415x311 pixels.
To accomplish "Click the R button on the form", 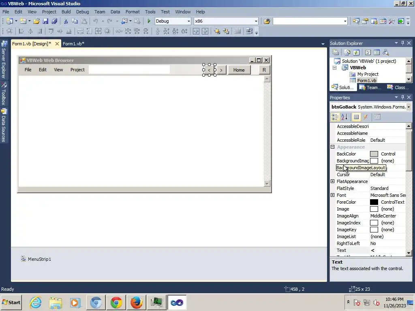I will pos(264,70).
